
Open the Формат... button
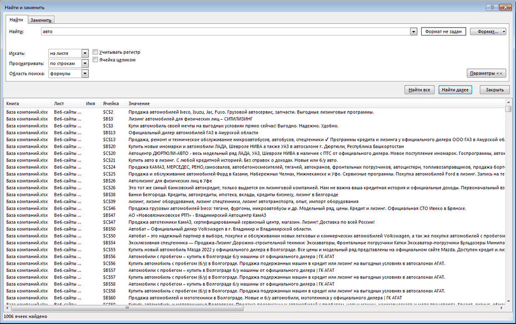488,32
